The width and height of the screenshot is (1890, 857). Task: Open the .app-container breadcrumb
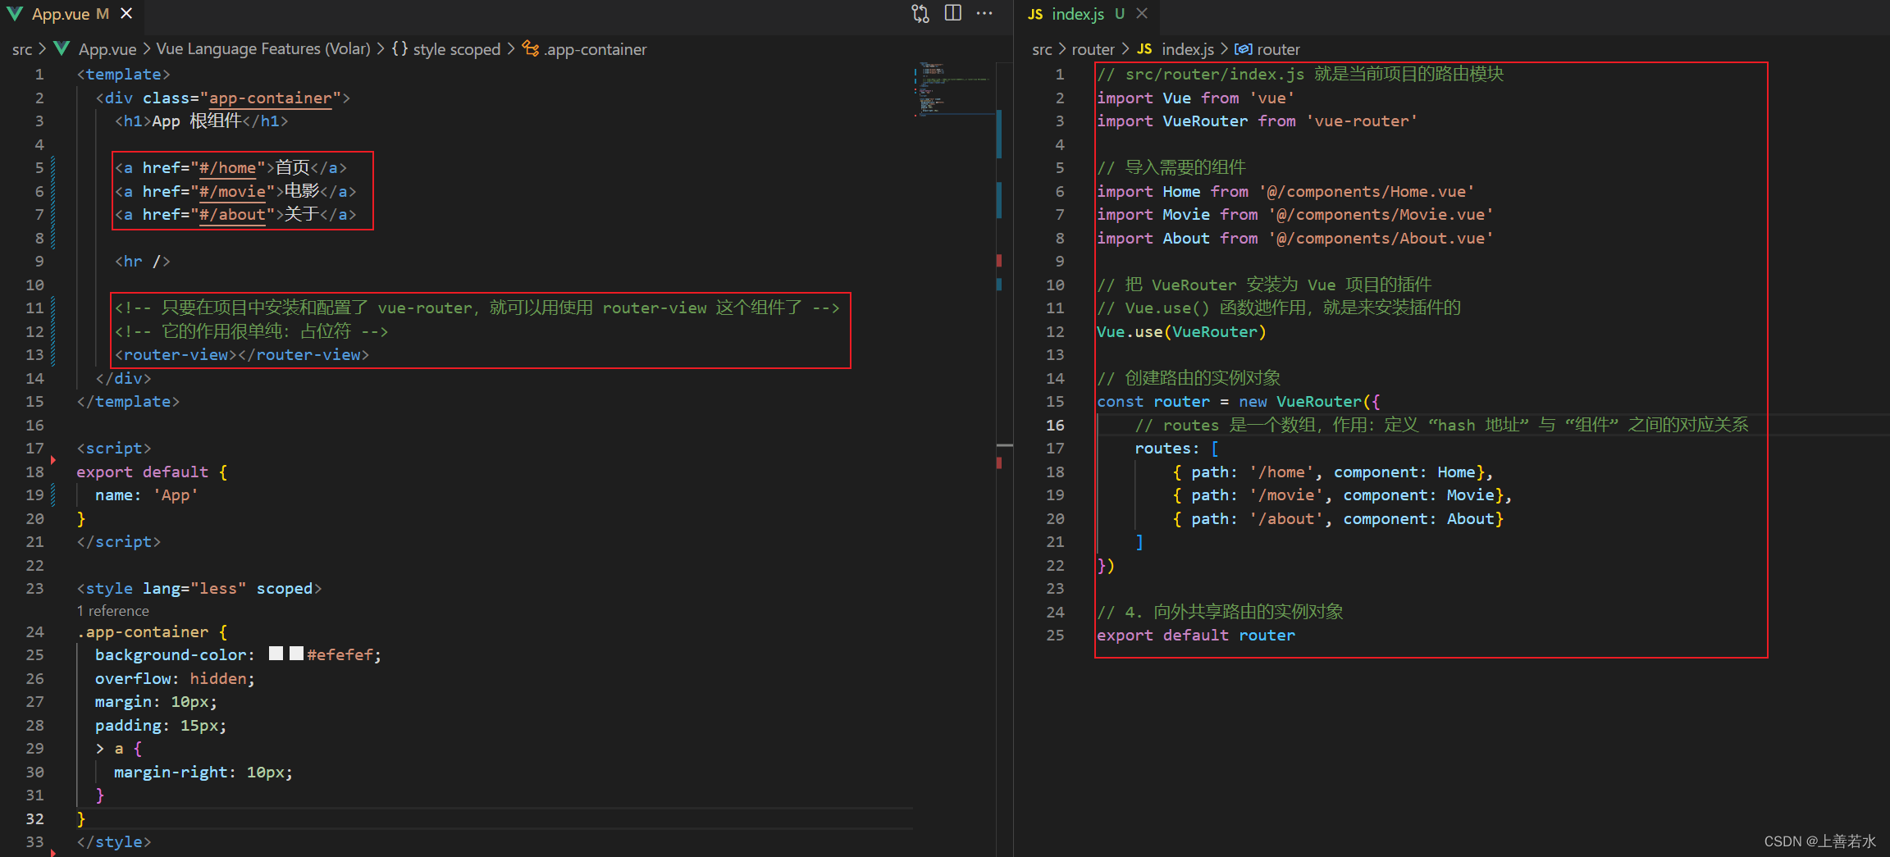(596, 49)
